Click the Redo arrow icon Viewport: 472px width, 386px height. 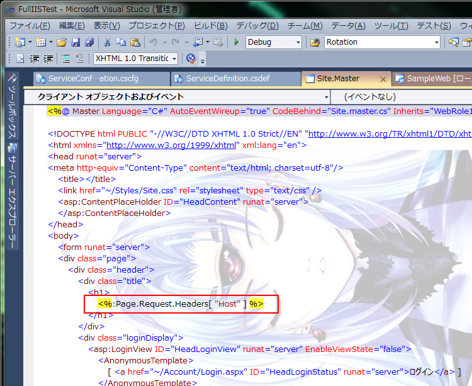pos(175,42)
